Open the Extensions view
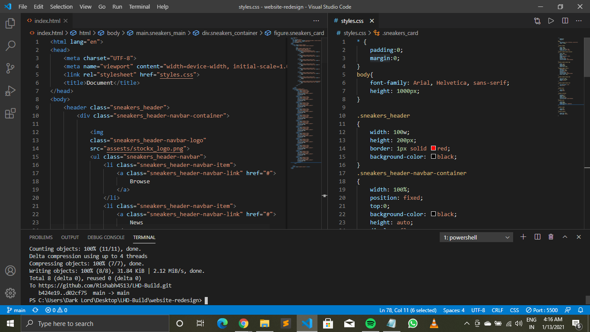 pyautogui.click(x=10, y=114)
